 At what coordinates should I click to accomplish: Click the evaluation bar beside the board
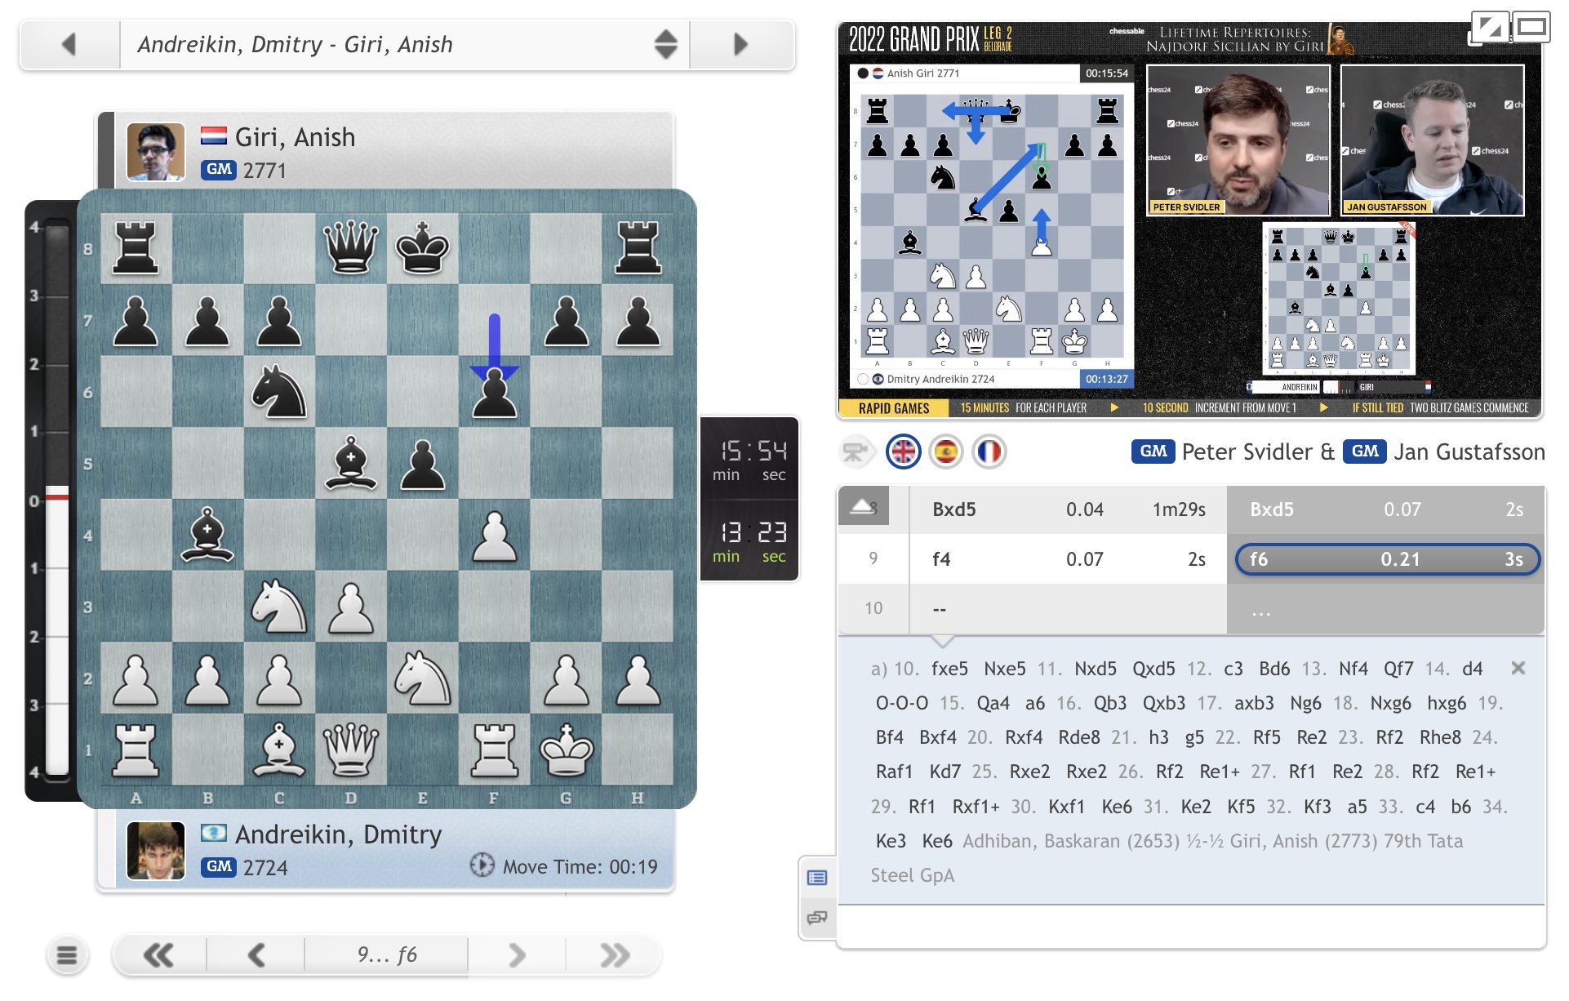[56, 498]
